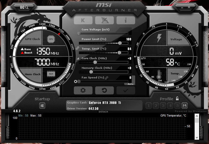Click the Memory Clock value +0
This screenshot has width=209, height=144.
pos(130,68)
